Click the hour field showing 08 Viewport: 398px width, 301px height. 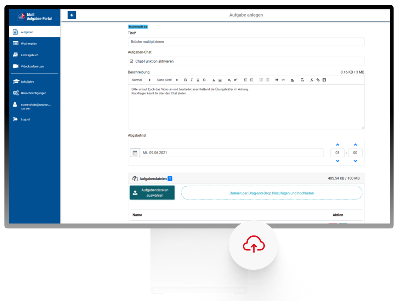click(x=337, y=153)
